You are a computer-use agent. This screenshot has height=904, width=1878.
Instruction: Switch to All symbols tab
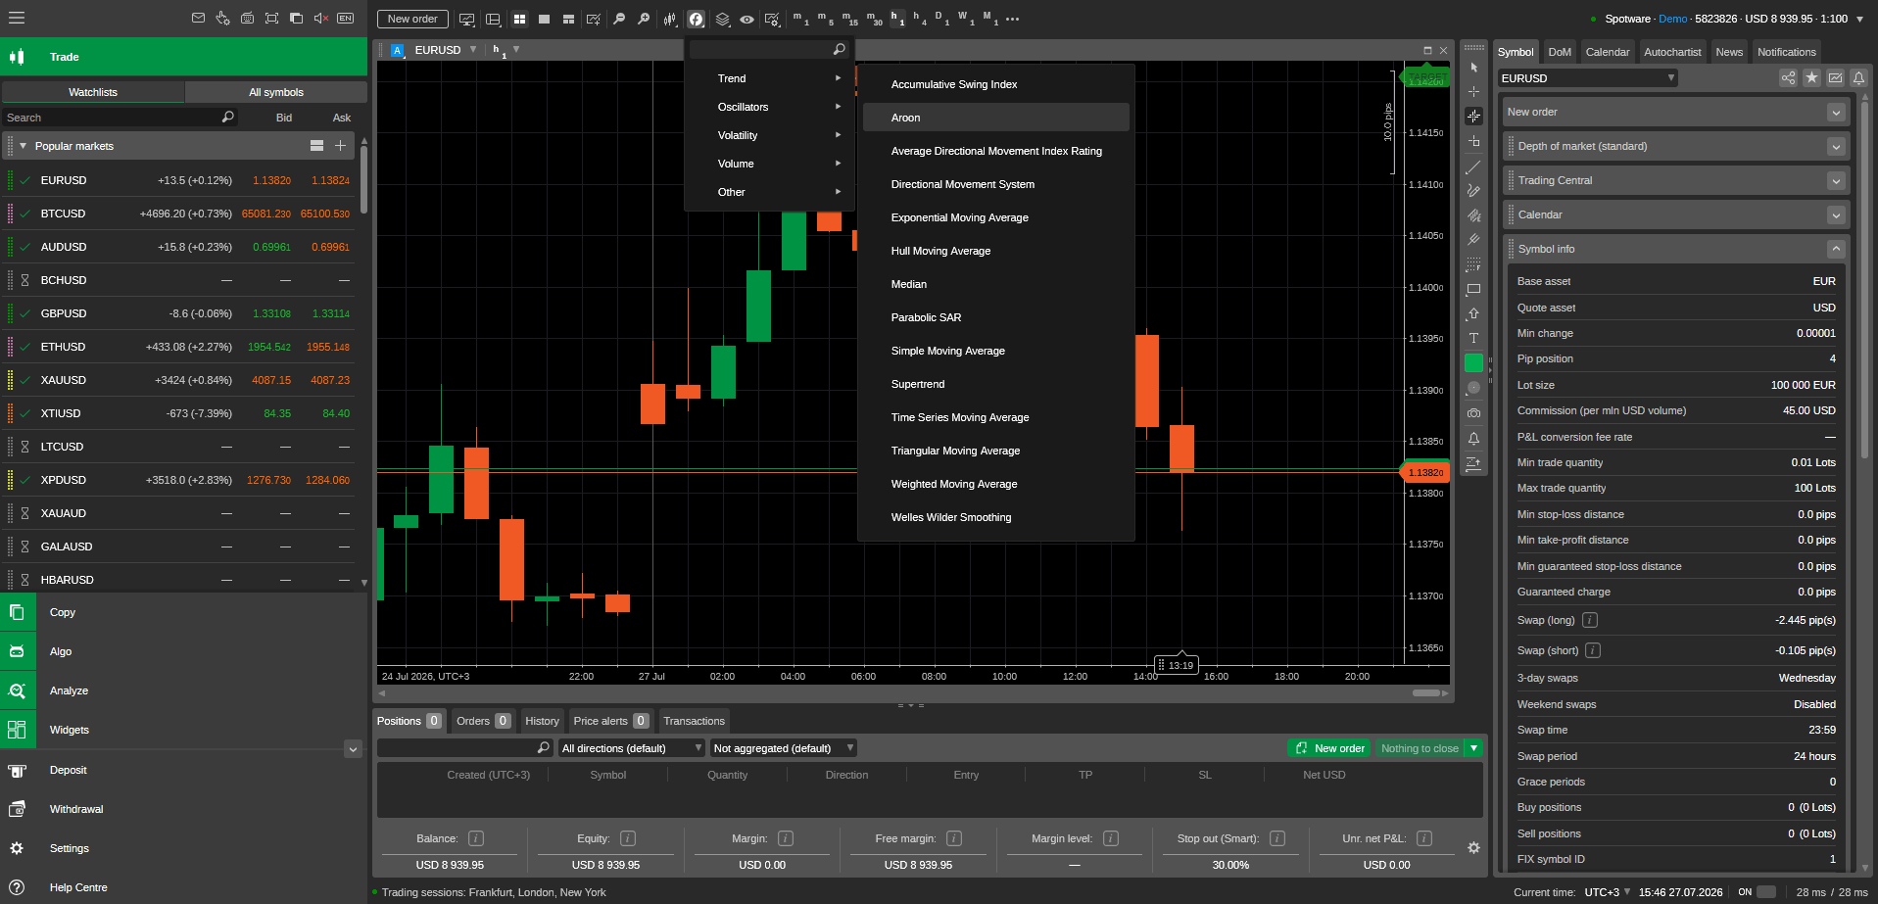pos(276,92)
